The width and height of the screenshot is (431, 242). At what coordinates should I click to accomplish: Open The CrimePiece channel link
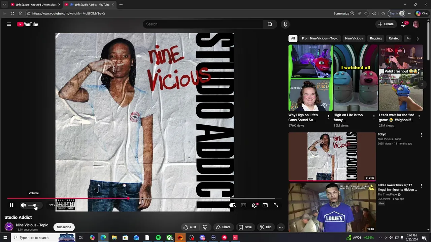click(x=387, y=195)
